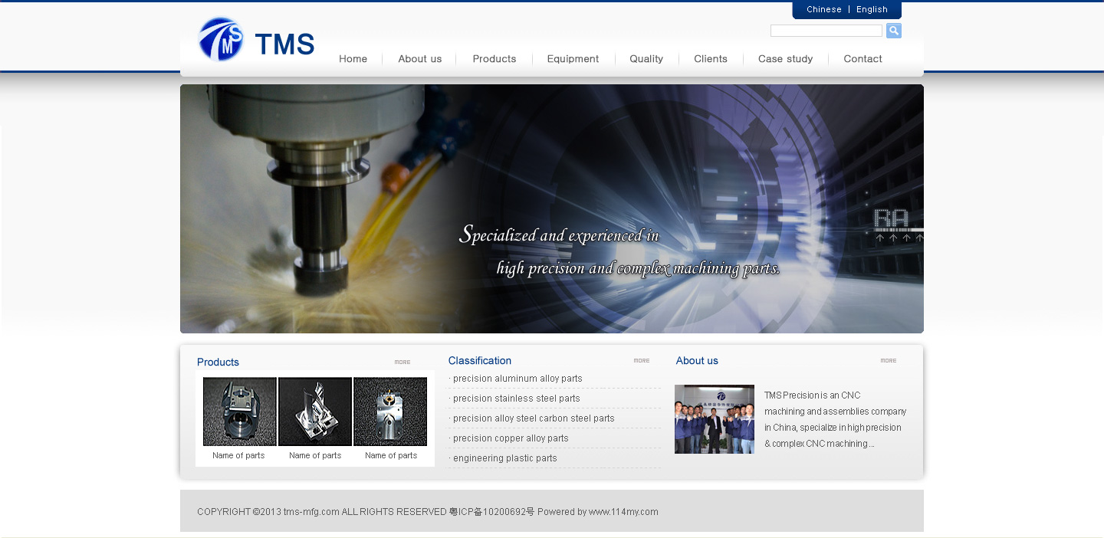Open precision aluminum alloy parts category

pyautogui.click(x=517, y=379)
